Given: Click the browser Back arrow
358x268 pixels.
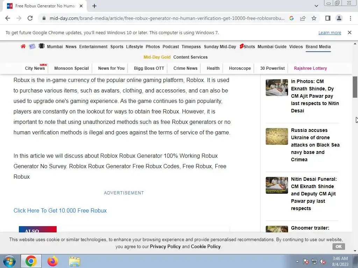Looking at the screenshot, I should pyautogui.click(x=8, y=18).
